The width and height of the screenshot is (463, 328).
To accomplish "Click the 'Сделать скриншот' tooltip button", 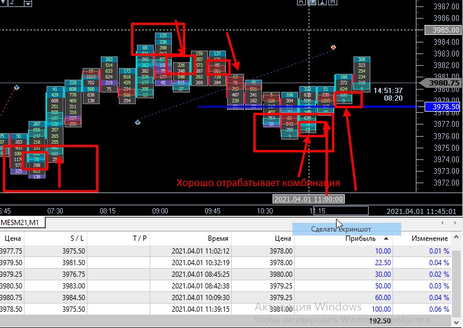I will (347, 229).
